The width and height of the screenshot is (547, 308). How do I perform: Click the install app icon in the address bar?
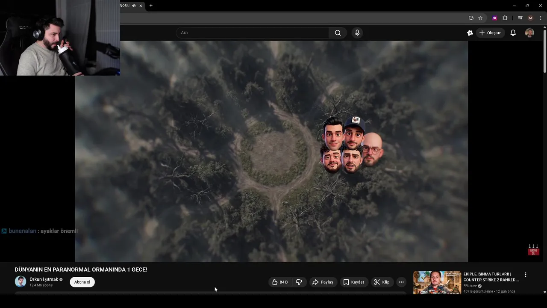(471, 18)
